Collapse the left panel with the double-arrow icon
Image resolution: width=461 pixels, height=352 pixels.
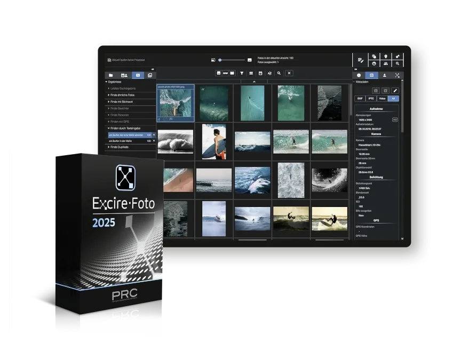coord(153,69)
